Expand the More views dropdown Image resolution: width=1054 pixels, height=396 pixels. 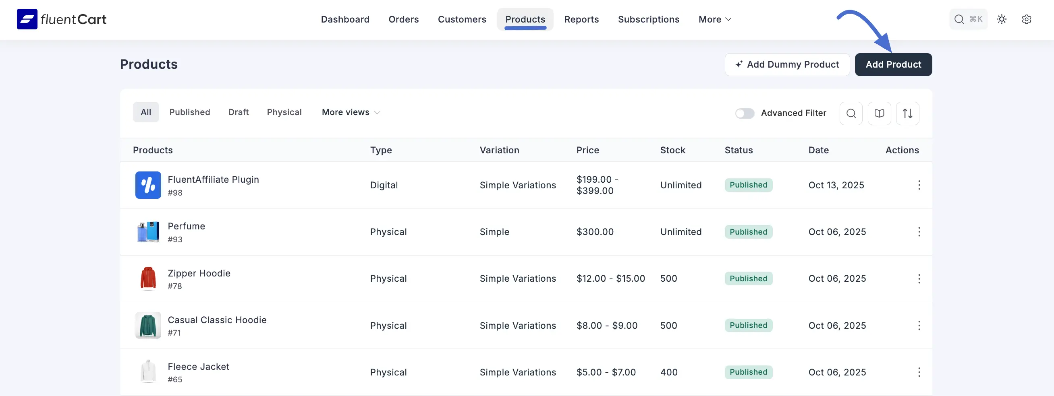click(x=351, y=112)
